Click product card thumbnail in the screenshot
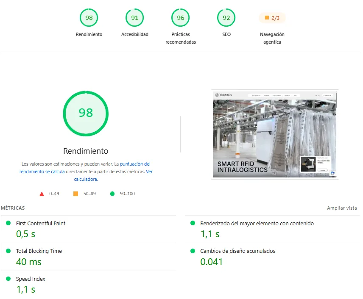Viewport: 363px width, 299px height. [308, 164]
